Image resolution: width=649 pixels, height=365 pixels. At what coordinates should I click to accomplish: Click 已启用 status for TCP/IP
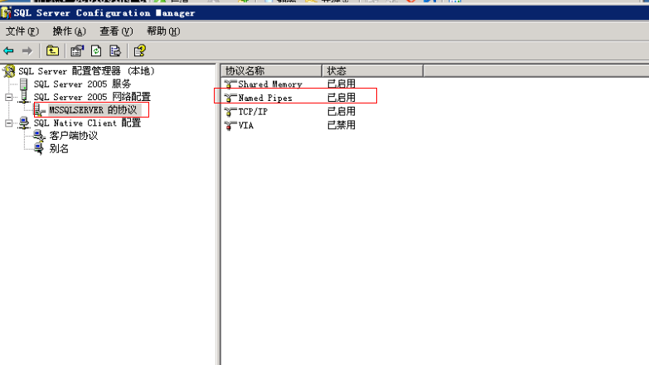coord(341,112)
